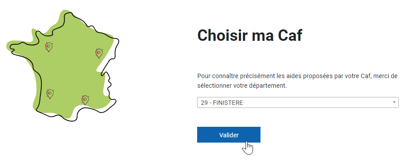Click the map's northern tip

(67, 14)
